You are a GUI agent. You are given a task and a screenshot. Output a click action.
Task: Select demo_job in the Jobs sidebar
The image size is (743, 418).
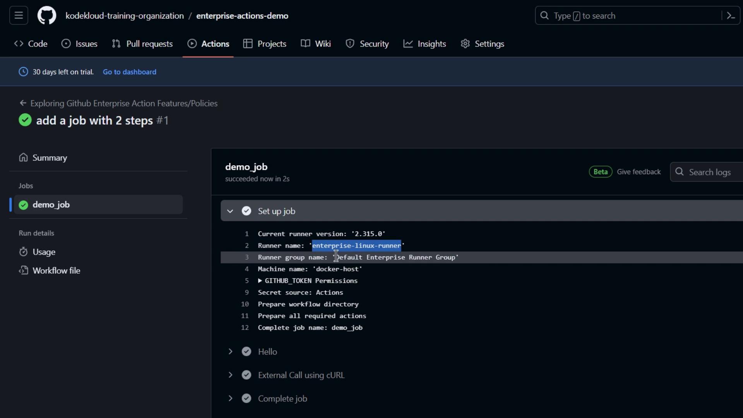(x=51, y=205)
